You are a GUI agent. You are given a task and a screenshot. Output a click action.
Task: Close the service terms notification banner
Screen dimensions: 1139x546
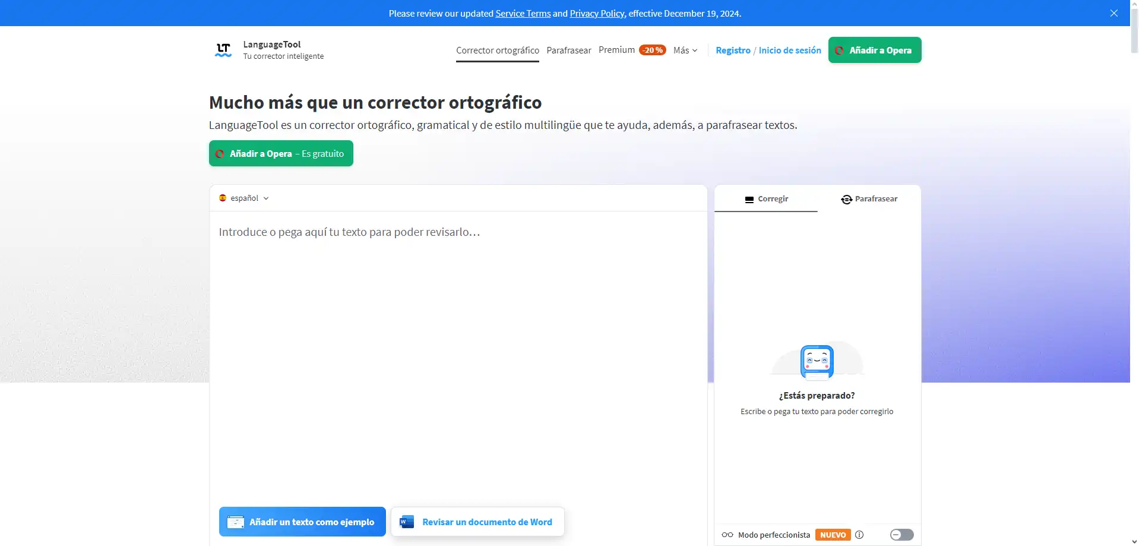click(1114, 13)
